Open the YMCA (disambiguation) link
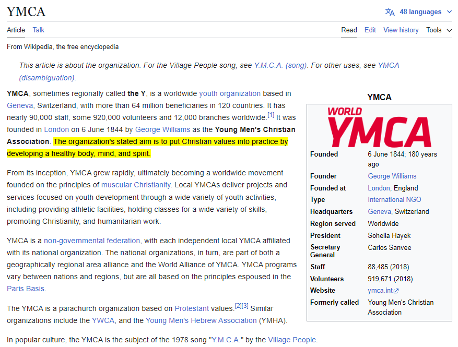458x347 pixels. 209,71
